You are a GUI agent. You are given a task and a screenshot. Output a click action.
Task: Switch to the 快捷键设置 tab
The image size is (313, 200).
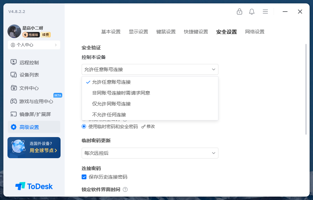click(196, 32)
